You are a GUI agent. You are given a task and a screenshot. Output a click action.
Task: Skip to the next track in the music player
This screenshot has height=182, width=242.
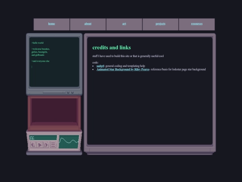click(x=46, y=145)
